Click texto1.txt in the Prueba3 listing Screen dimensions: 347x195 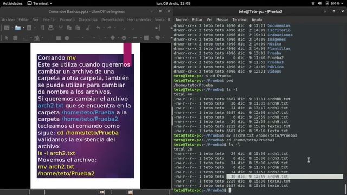pos(279,181)
